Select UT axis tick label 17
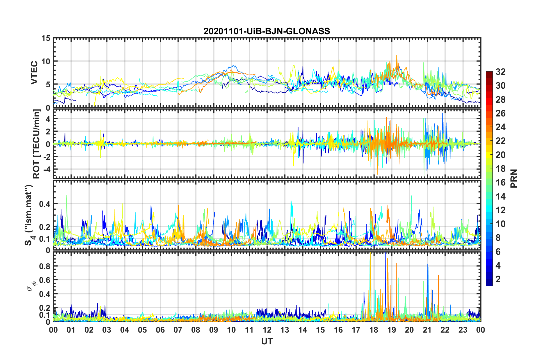Viewport: 534px width, 357px height. tap(356, 330)
